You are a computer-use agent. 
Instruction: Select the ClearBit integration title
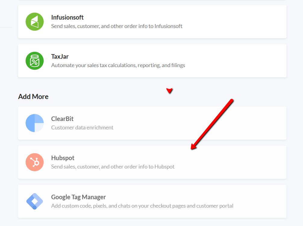click(x=62, y=119)
